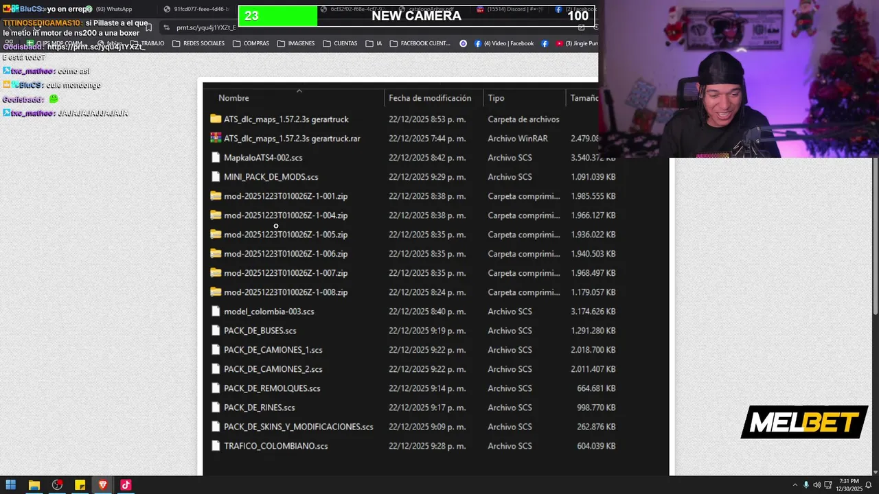This screenshot has width=879, height=494.
Task: Click the 262.876 KB size value
Action: pyautogui.click(x=595, y=426)
